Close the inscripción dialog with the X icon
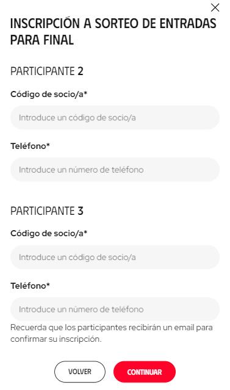Screen dimensions: 230x390 pos(215,8)
